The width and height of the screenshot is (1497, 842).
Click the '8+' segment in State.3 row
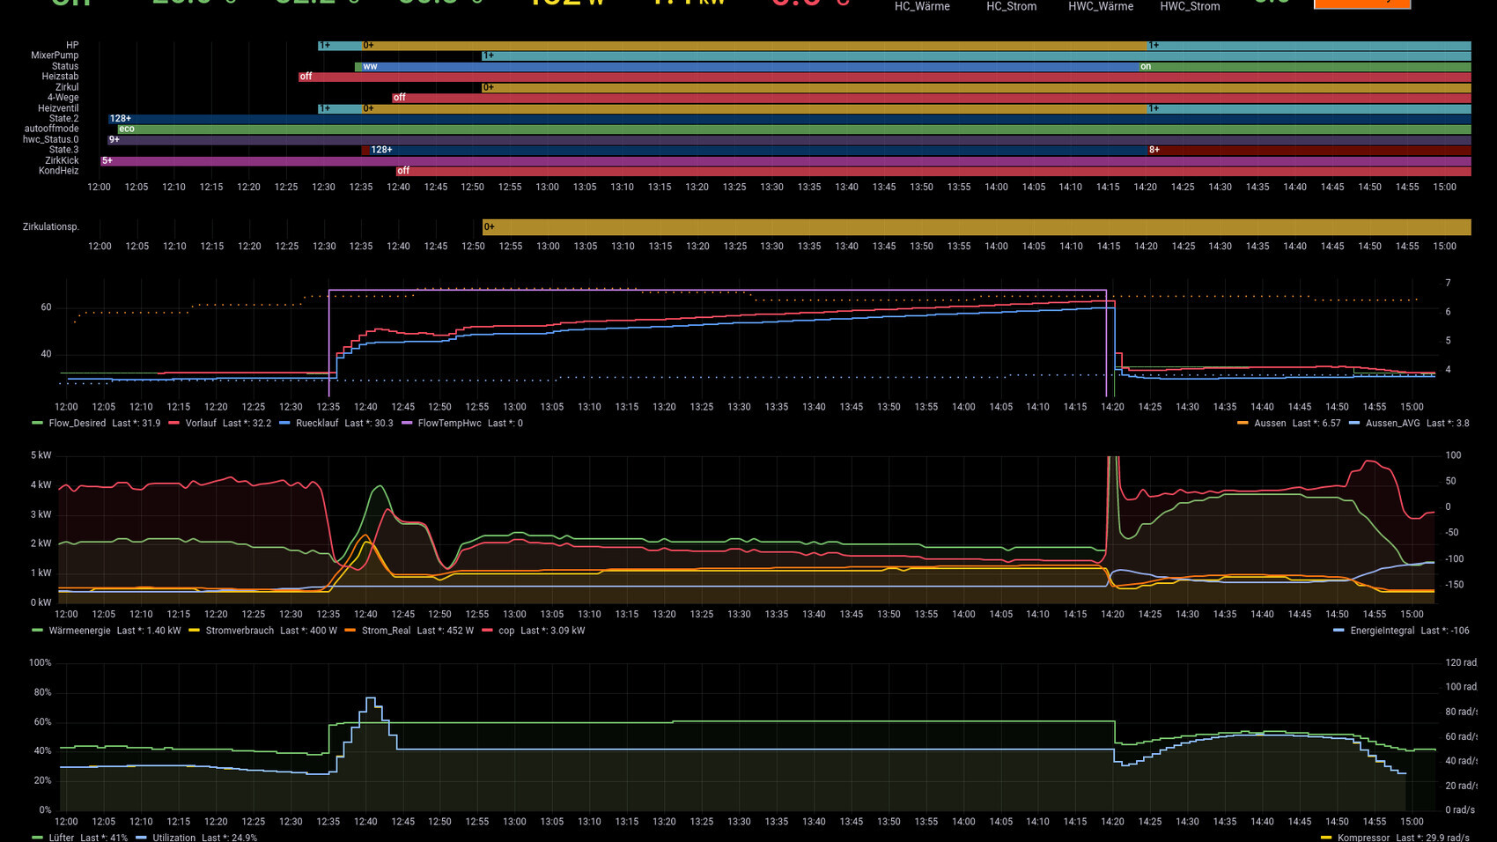click(x=1309, y=150)
